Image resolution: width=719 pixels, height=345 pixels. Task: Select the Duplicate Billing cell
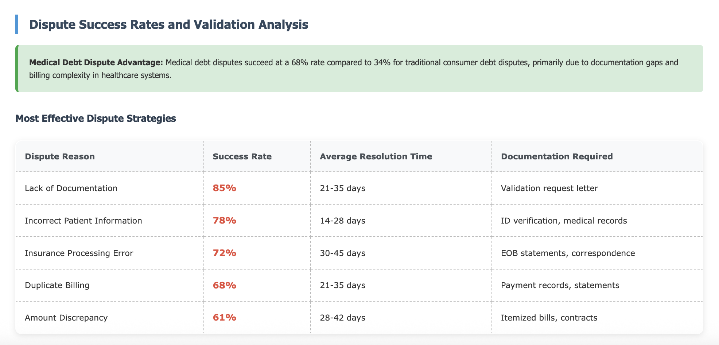(x=110, y=285)
